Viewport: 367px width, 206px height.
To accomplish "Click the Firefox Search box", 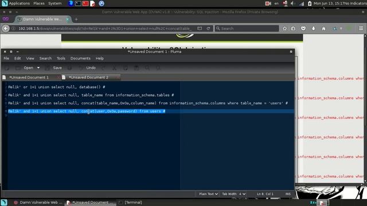I will coord(247,29).
